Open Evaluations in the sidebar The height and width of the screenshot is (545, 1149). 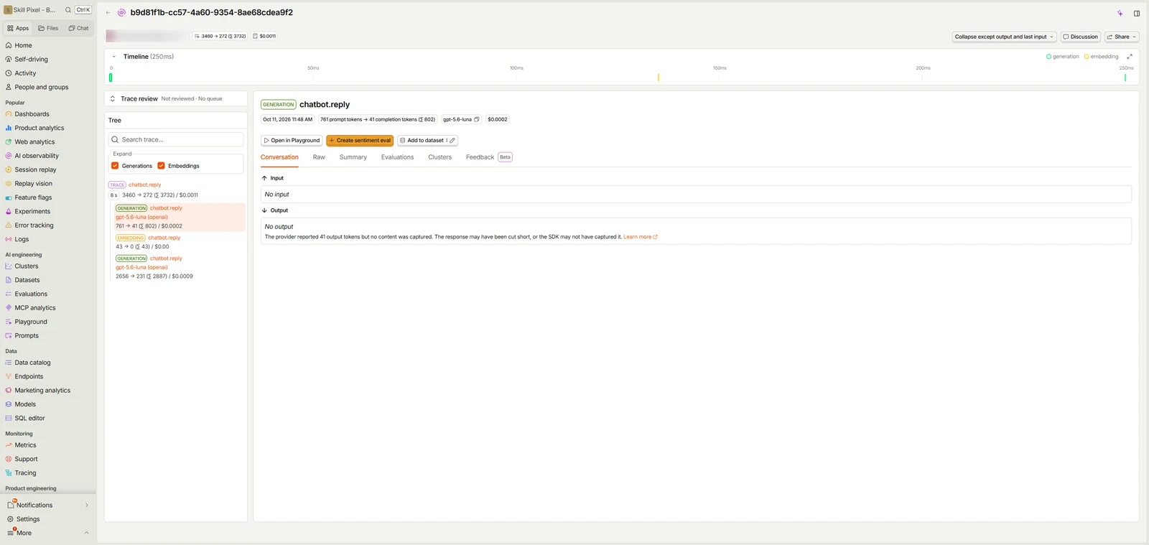click(x=31, y=294)
